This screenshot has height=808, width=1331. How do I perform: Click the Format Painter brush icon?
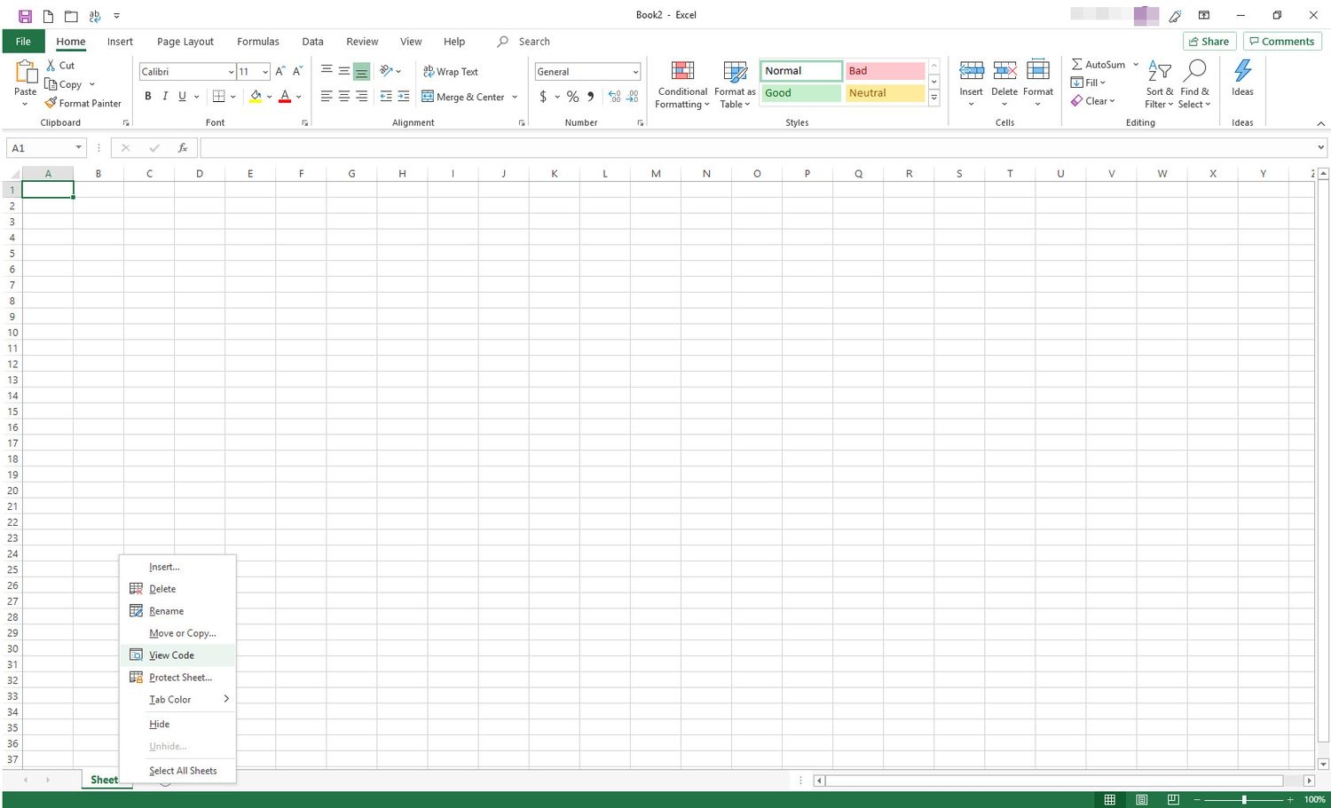pos(51,103)
